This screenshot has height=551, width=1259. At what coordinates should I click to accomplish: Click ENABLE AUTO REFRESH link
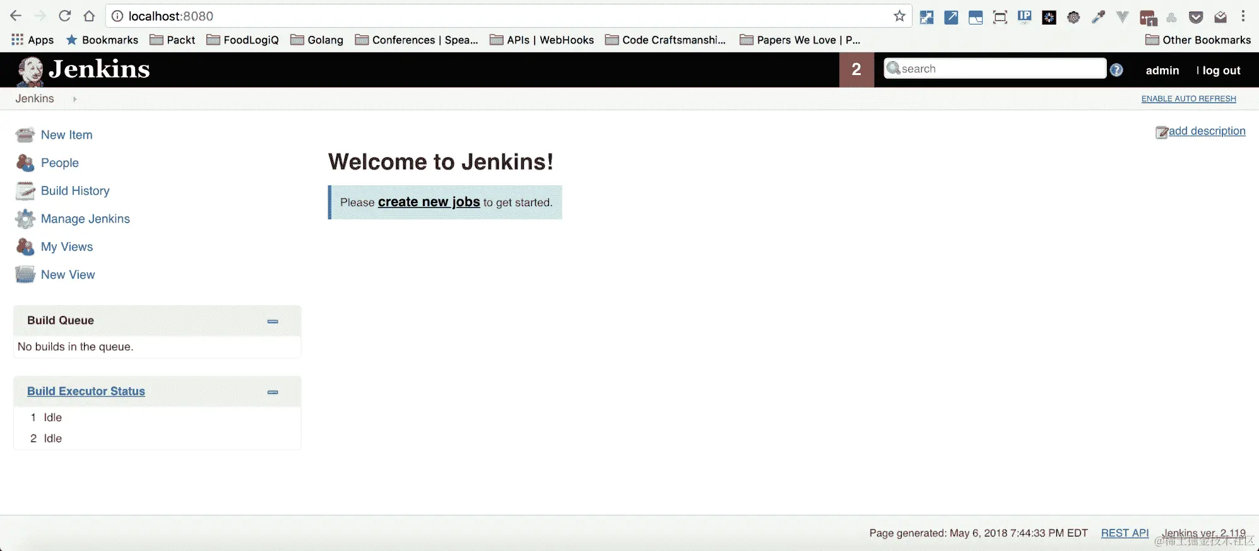(x=1189, y=99)
